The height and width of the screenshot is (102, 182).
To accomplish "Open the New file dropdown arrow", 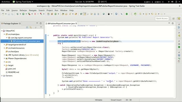I will click(x=6, y=14).
